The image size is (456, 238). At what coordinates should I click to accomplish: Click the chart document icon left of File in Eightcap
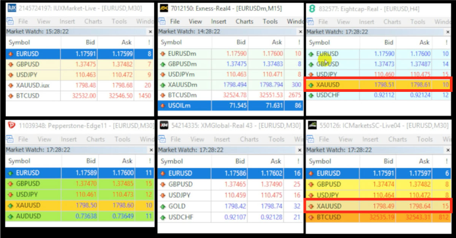(x=311, y=22)
